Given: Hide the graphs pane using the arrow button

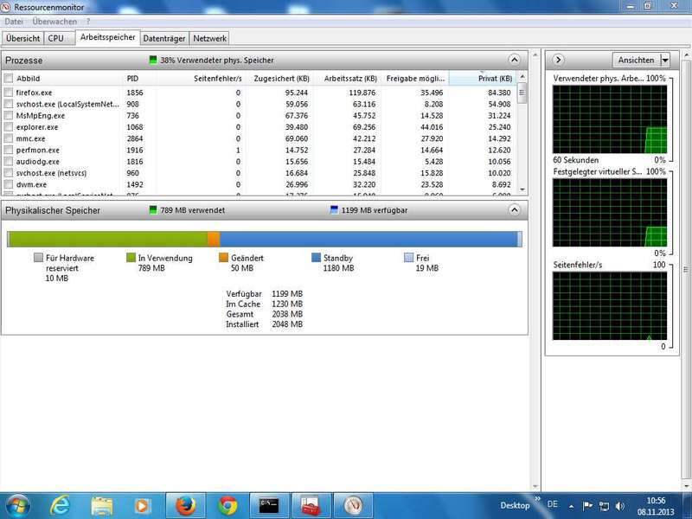Looking at the screenshot, I should click(558, 60).
